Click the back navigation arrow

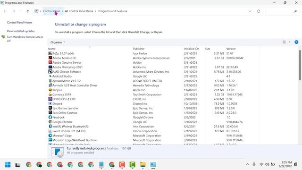[x=5, y=11]
